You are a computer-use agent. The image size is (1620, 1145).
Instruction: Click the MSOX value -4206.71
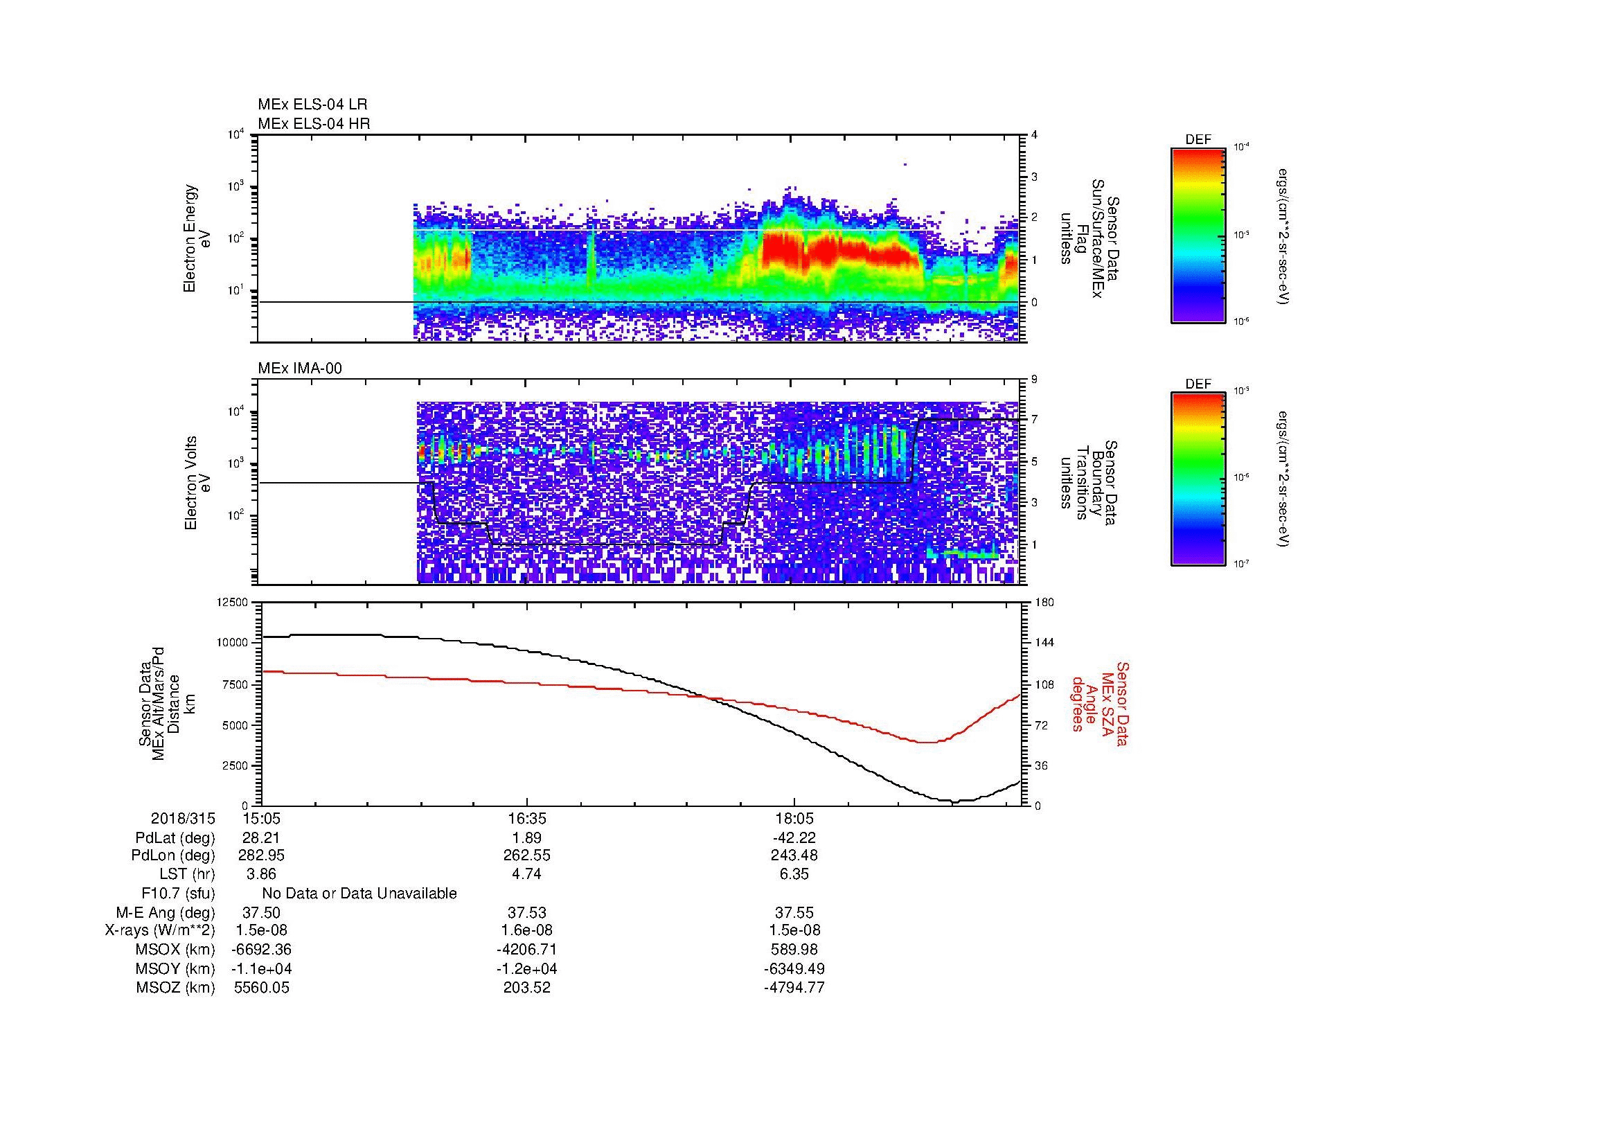[x=527, y=950]
